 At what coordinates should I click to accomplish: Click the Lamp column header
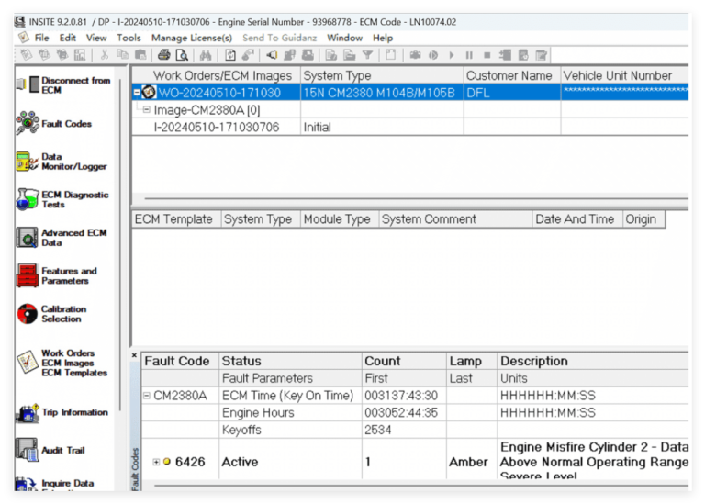pyautogui.click(x=472, y=361)
